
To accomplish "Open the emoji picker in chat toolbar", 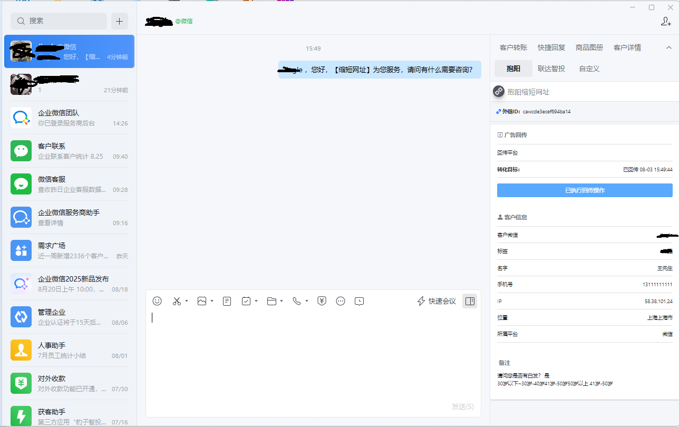I will tap(157, 301).
